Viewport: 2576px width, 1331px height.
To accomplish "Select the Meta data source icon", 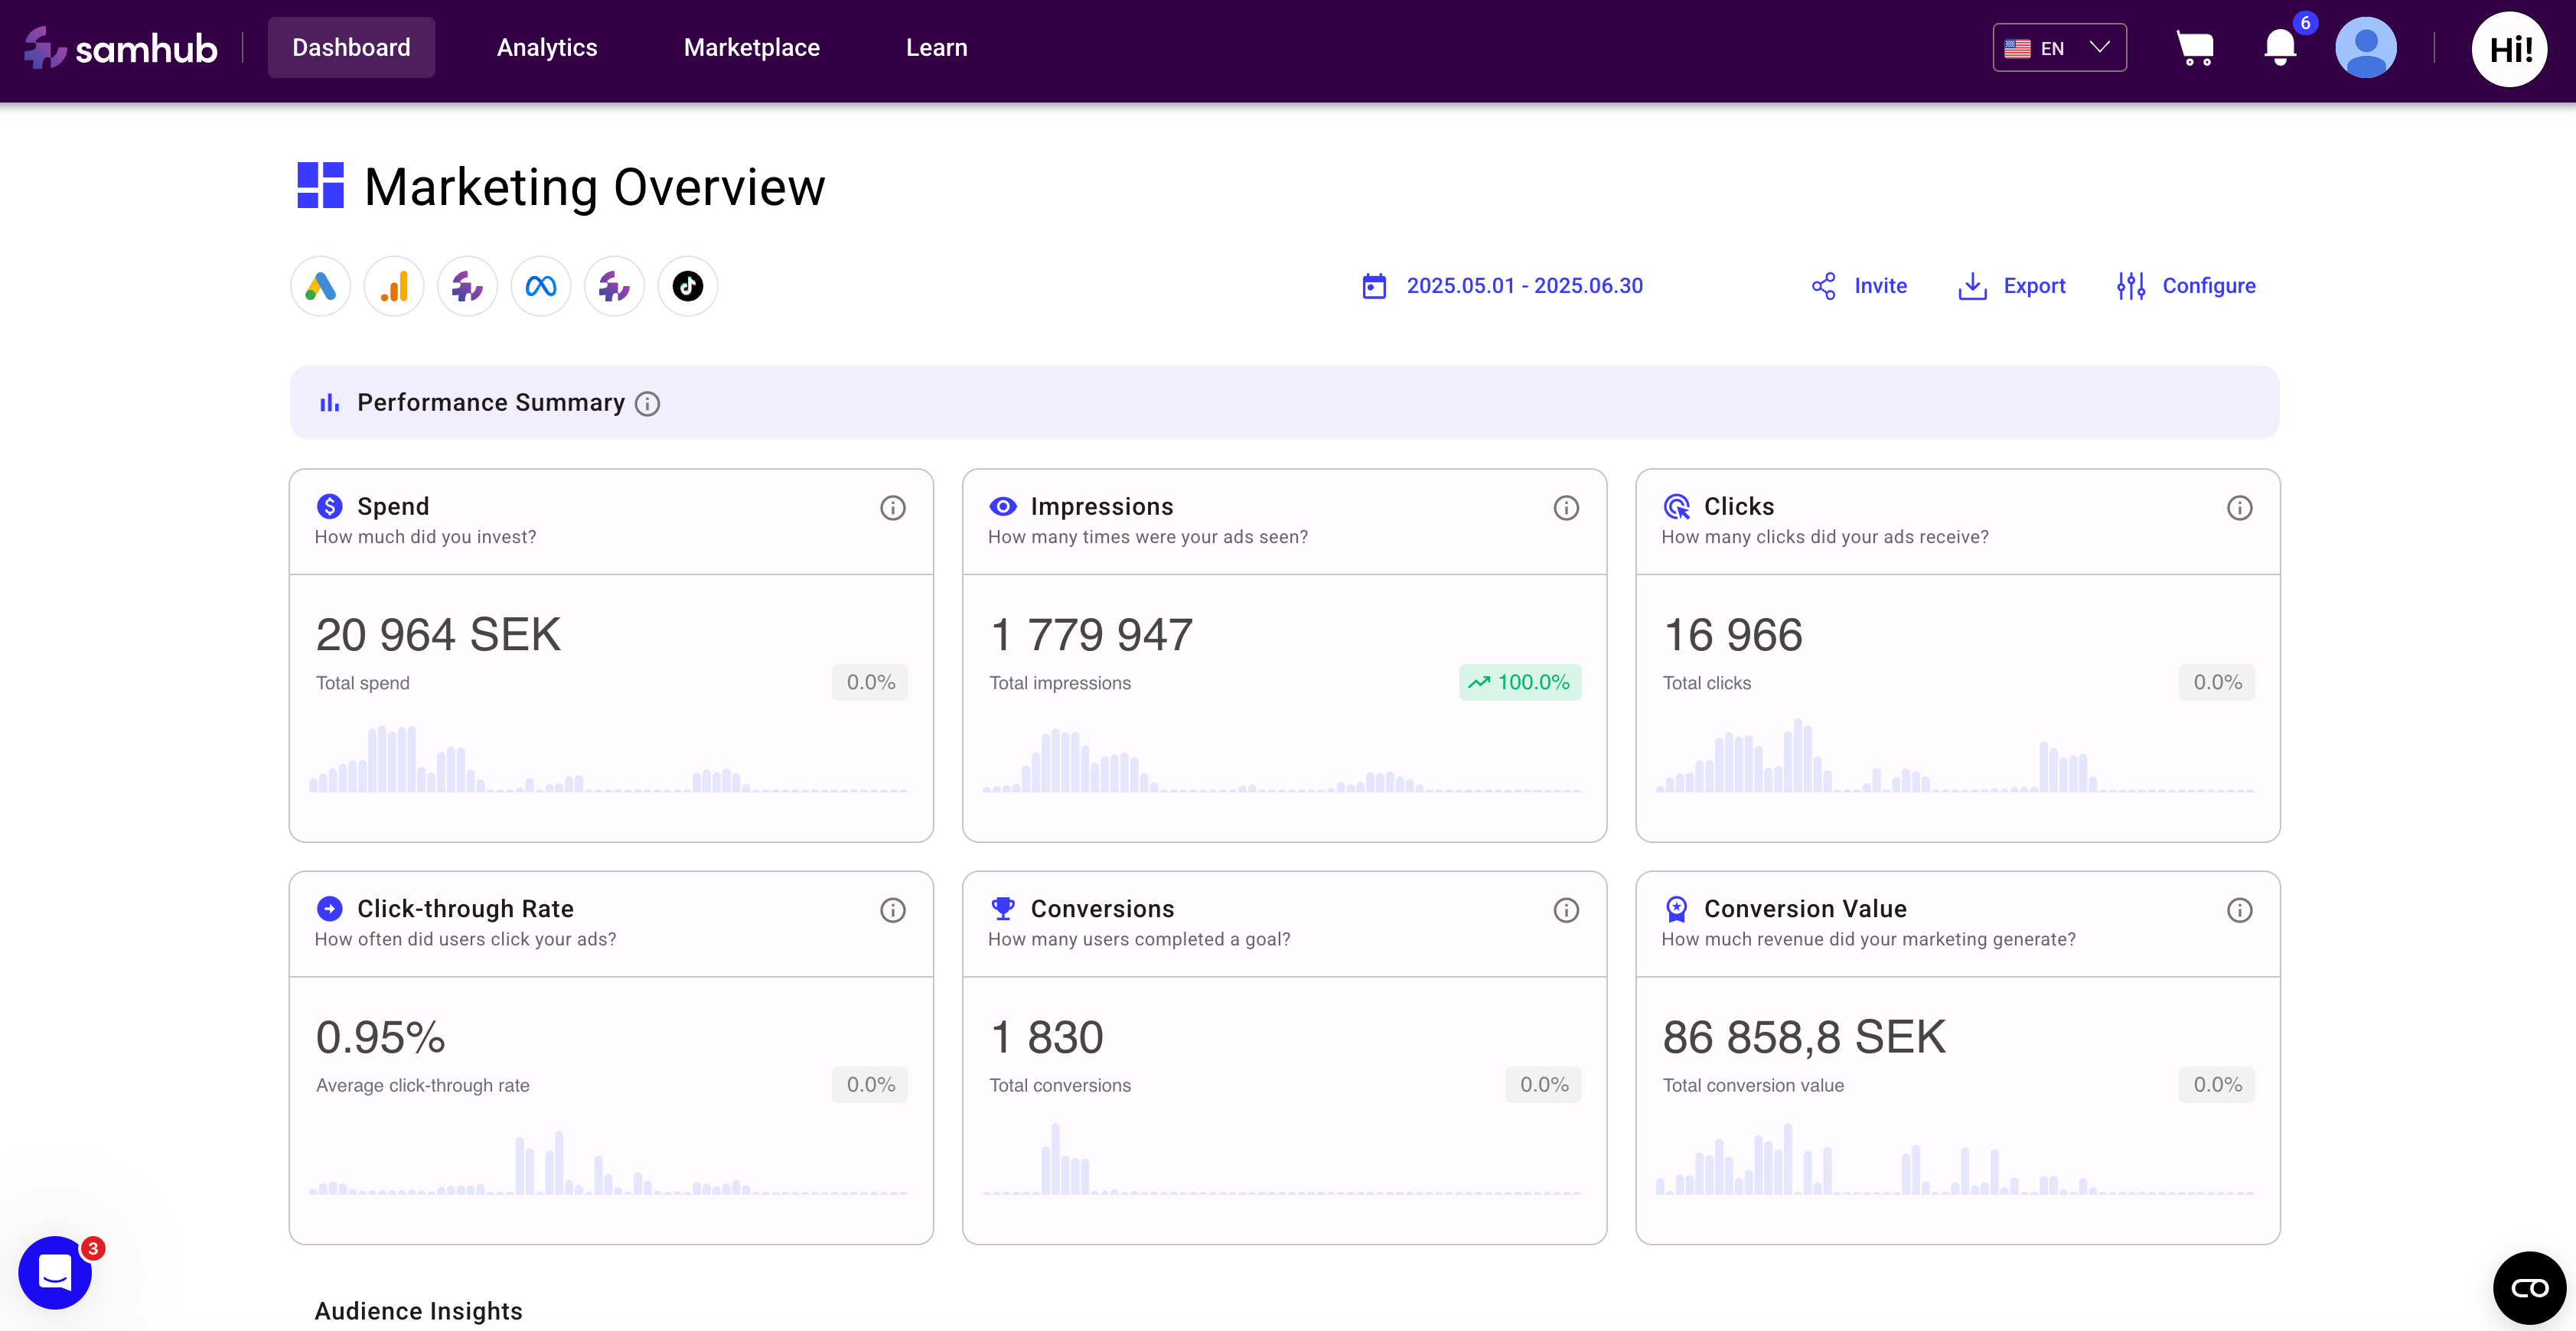I will pyautogui.click(x=541, y=287).
